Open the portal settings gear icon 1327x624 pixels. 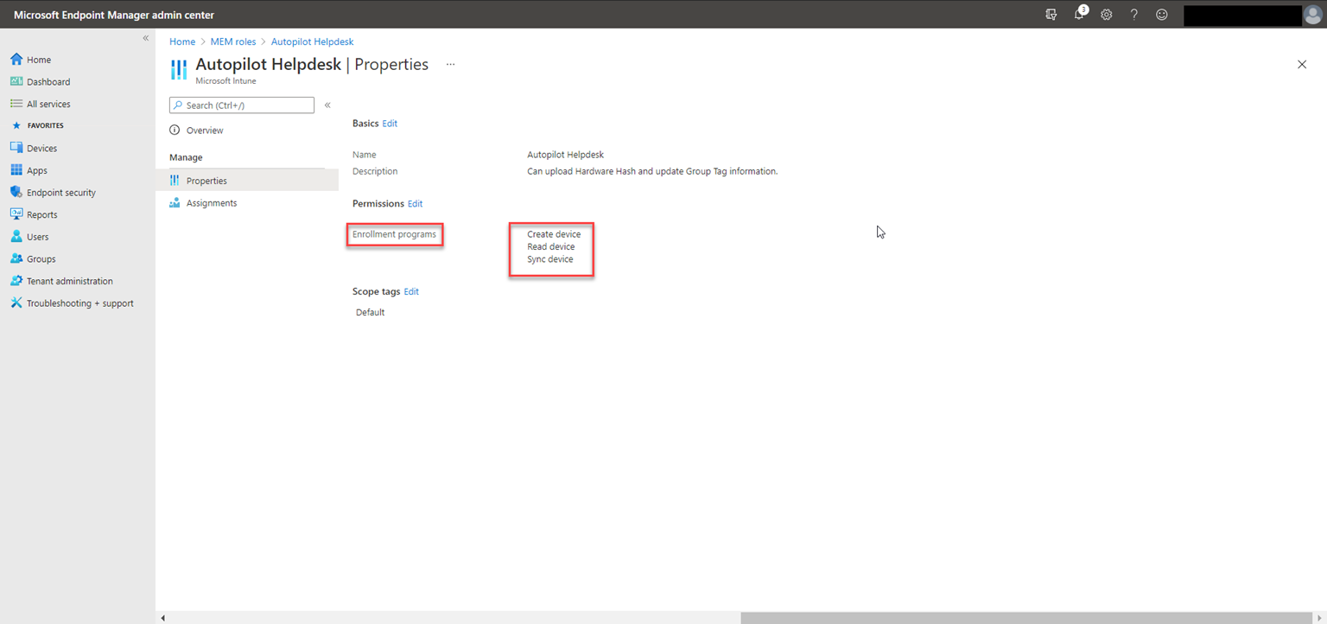pos(1106,15)
